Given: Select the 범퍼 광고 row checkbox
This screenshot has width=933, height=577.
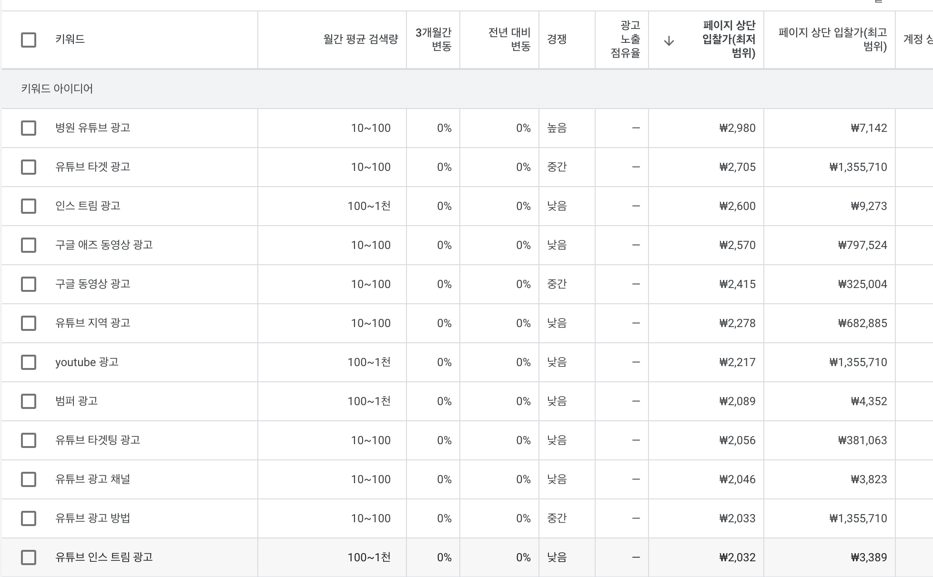Looking at the screenshot, I should coord(29,401).
